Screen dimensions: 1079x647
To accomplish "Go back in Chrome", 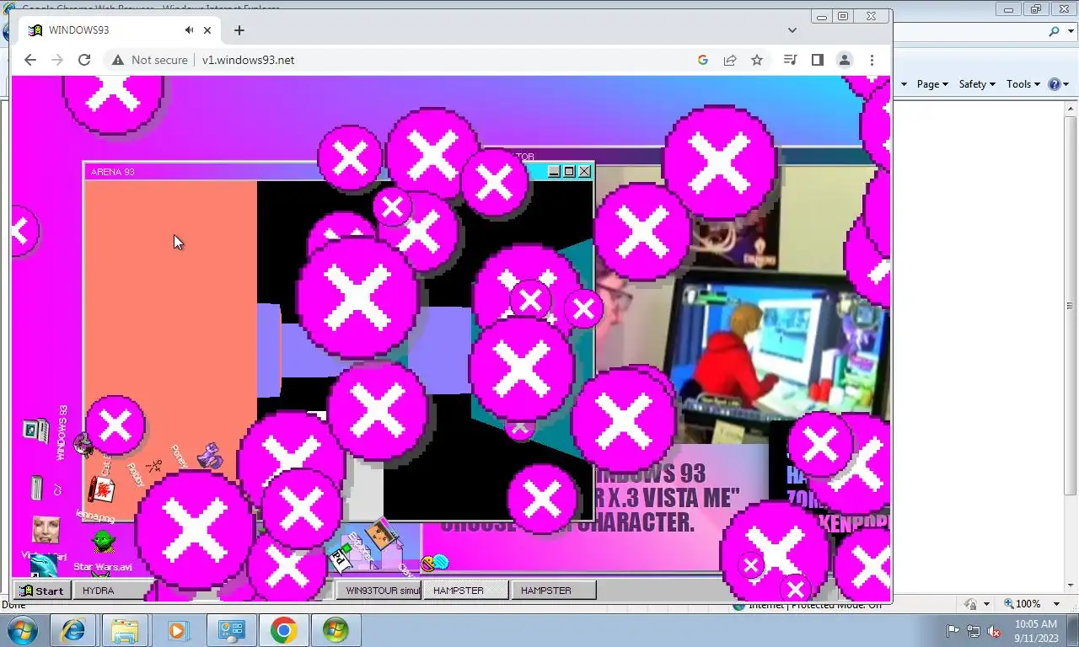I will point(30,60).
